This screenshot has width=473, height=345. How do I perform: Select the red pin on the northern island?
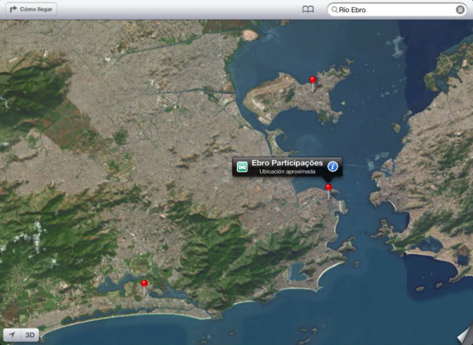(x=313, y=80)
